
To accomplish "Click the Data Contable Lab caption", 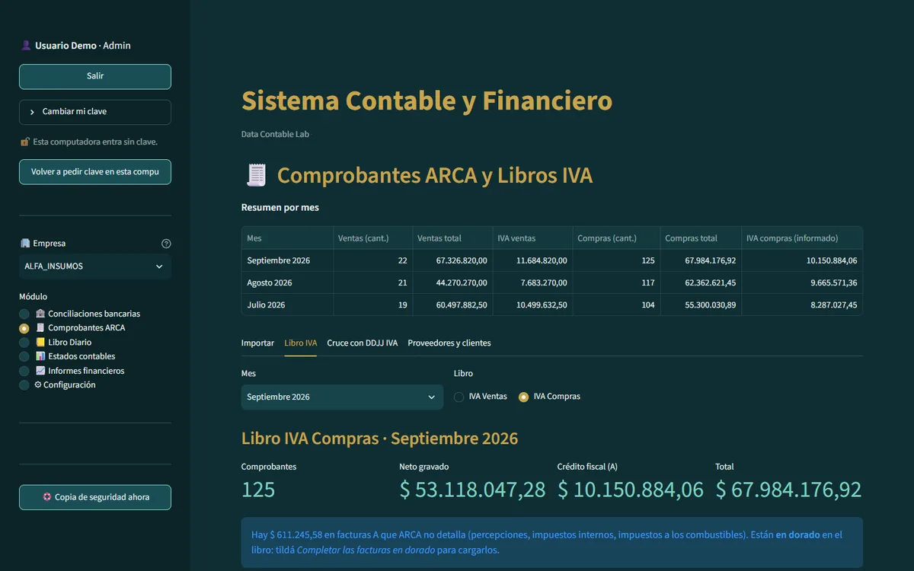I will coord(276,135).
